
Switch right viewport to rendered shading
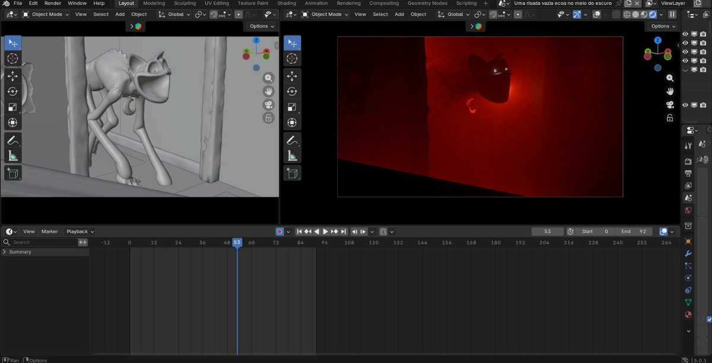tap(653, 14)
